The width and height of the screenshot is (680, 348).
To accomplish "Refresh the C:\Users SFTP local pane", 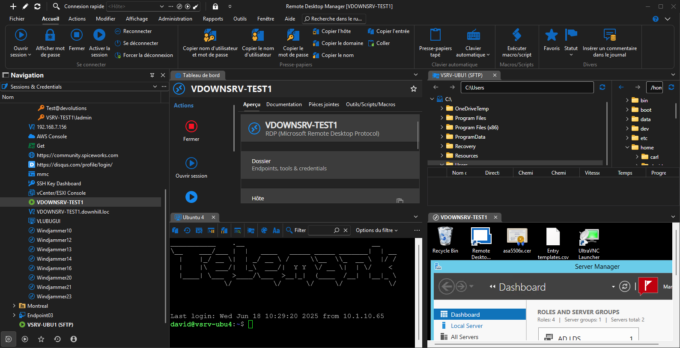I will point(602,87).
